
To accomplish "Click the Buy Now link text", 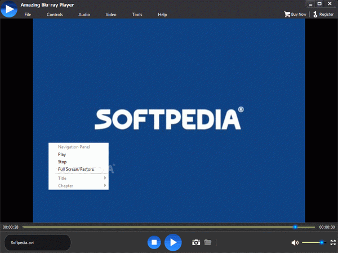I will [x=299, y=14].
